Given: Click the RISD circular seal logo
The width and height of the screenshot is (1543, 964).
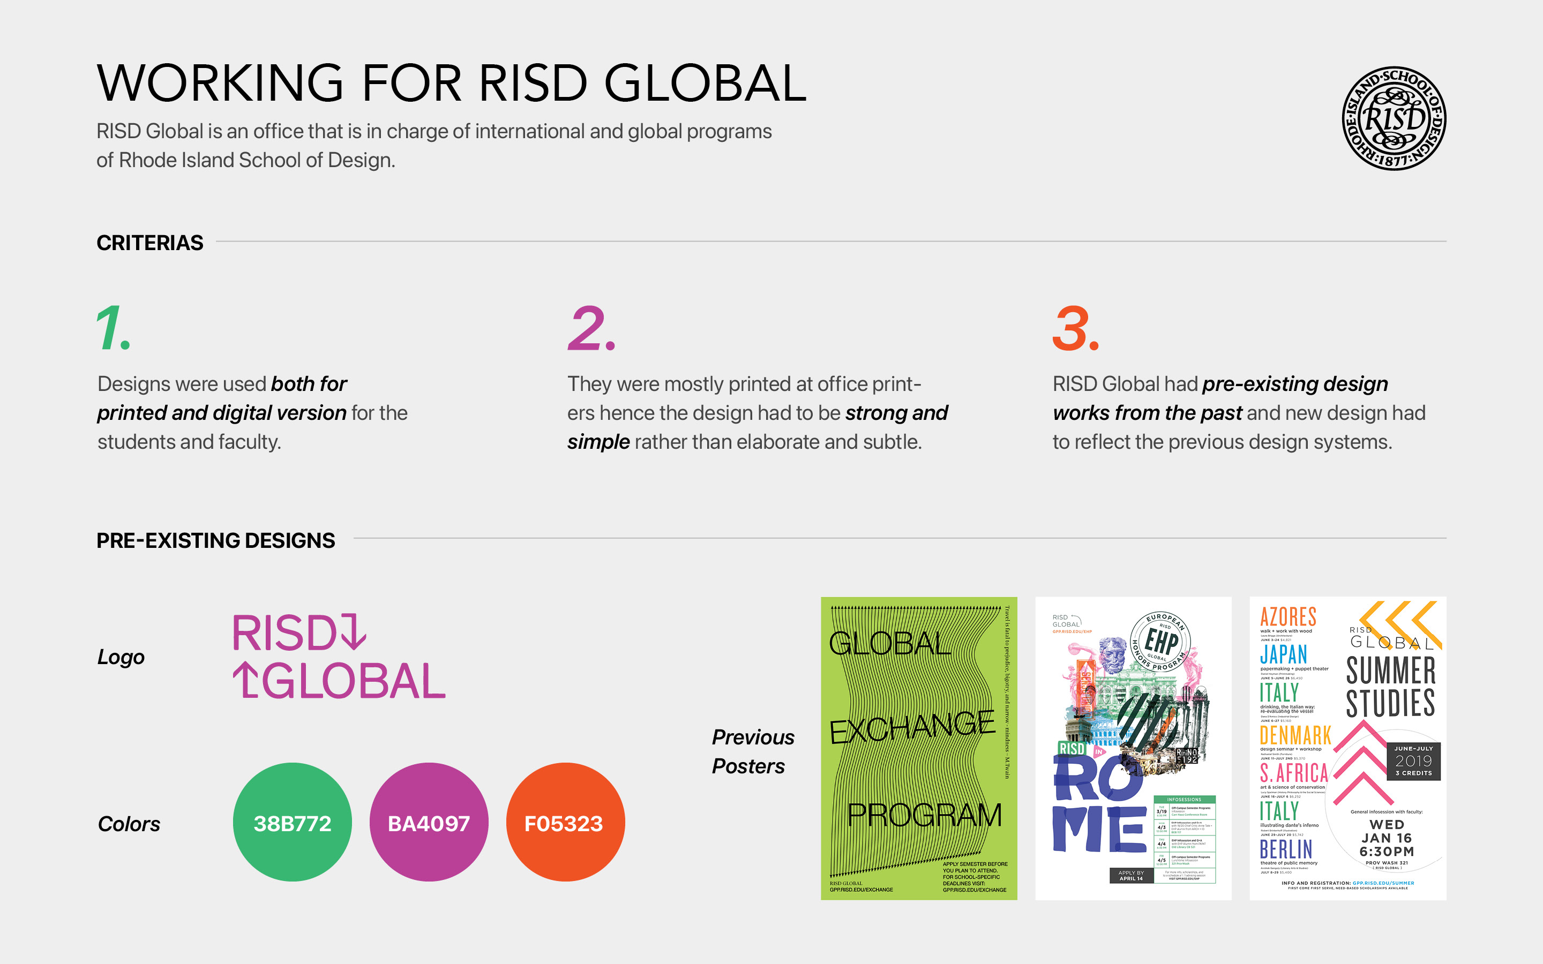Looking at the screenshot, I should 1394,118.
